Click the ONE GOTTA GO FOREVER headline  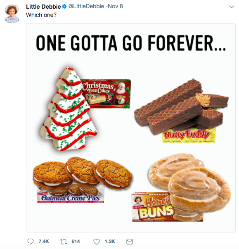(x=131, y=43)
